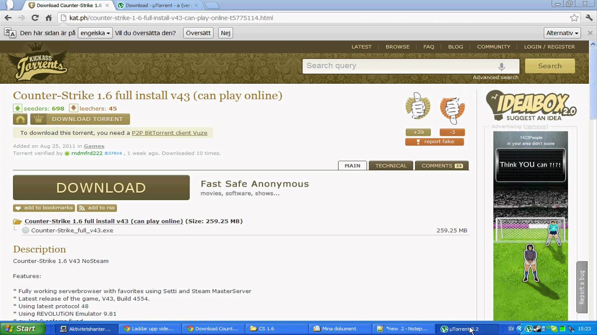Switch to the Notepad taskbar window
597x335 pixels.
pyautogui.click(x=404, y=328)
